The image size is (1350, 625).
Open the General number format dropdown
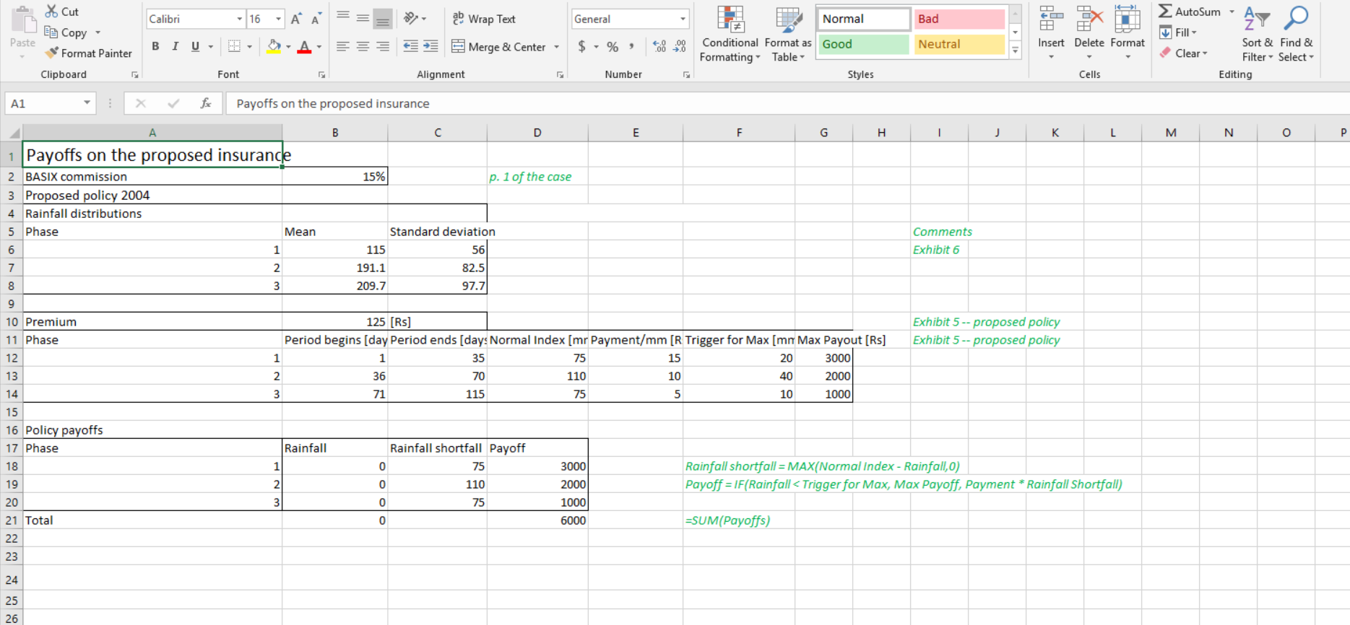683,19
